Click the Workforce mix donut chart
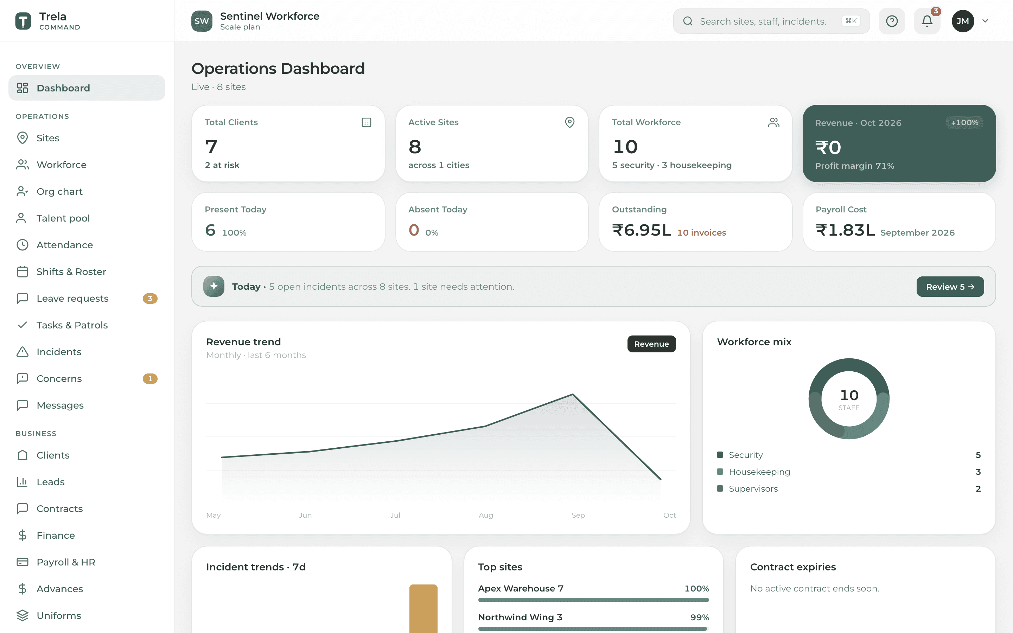The height and width of the screenshot is (633, 1013). pyautogui.click(x=849, y=398)
